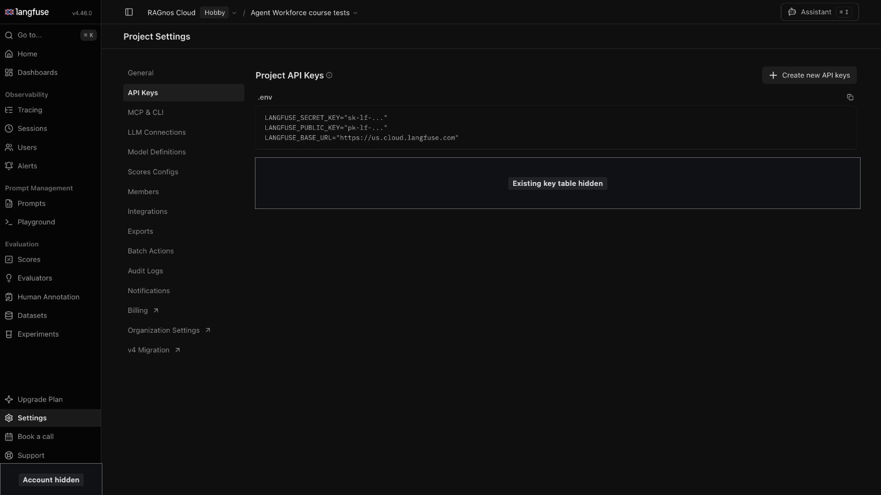Select the General settings tab
This screenshot has height=495, width=881.
[184, 73]
